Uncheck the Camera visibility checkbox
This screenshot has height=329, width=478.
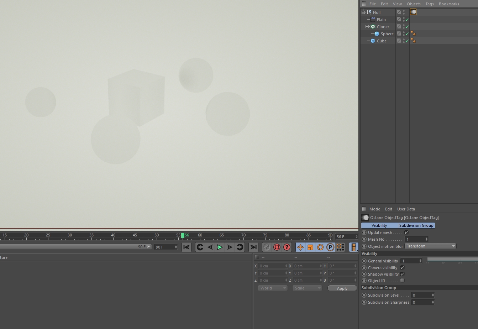pyautogui.click(x=402, y=268)
